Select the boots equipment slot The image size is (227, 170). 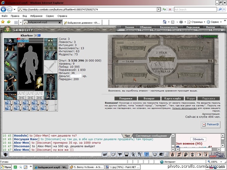(51, 96)
